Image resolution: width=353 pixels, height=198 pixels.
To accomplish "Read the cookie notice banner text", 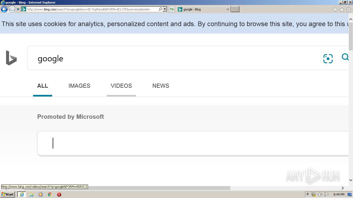I will coord(175,24).
